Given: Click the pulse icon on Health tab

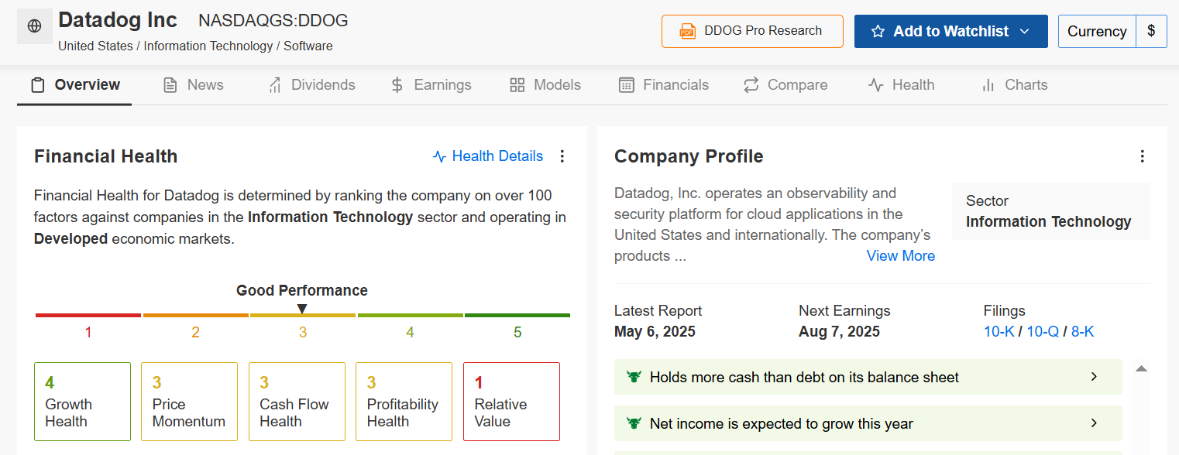Looking at the screenshot, I should [x=876, y=85].
